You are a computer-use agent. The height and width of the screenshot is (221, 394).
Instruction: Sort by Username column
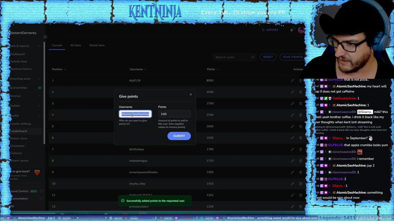(138, 69)
